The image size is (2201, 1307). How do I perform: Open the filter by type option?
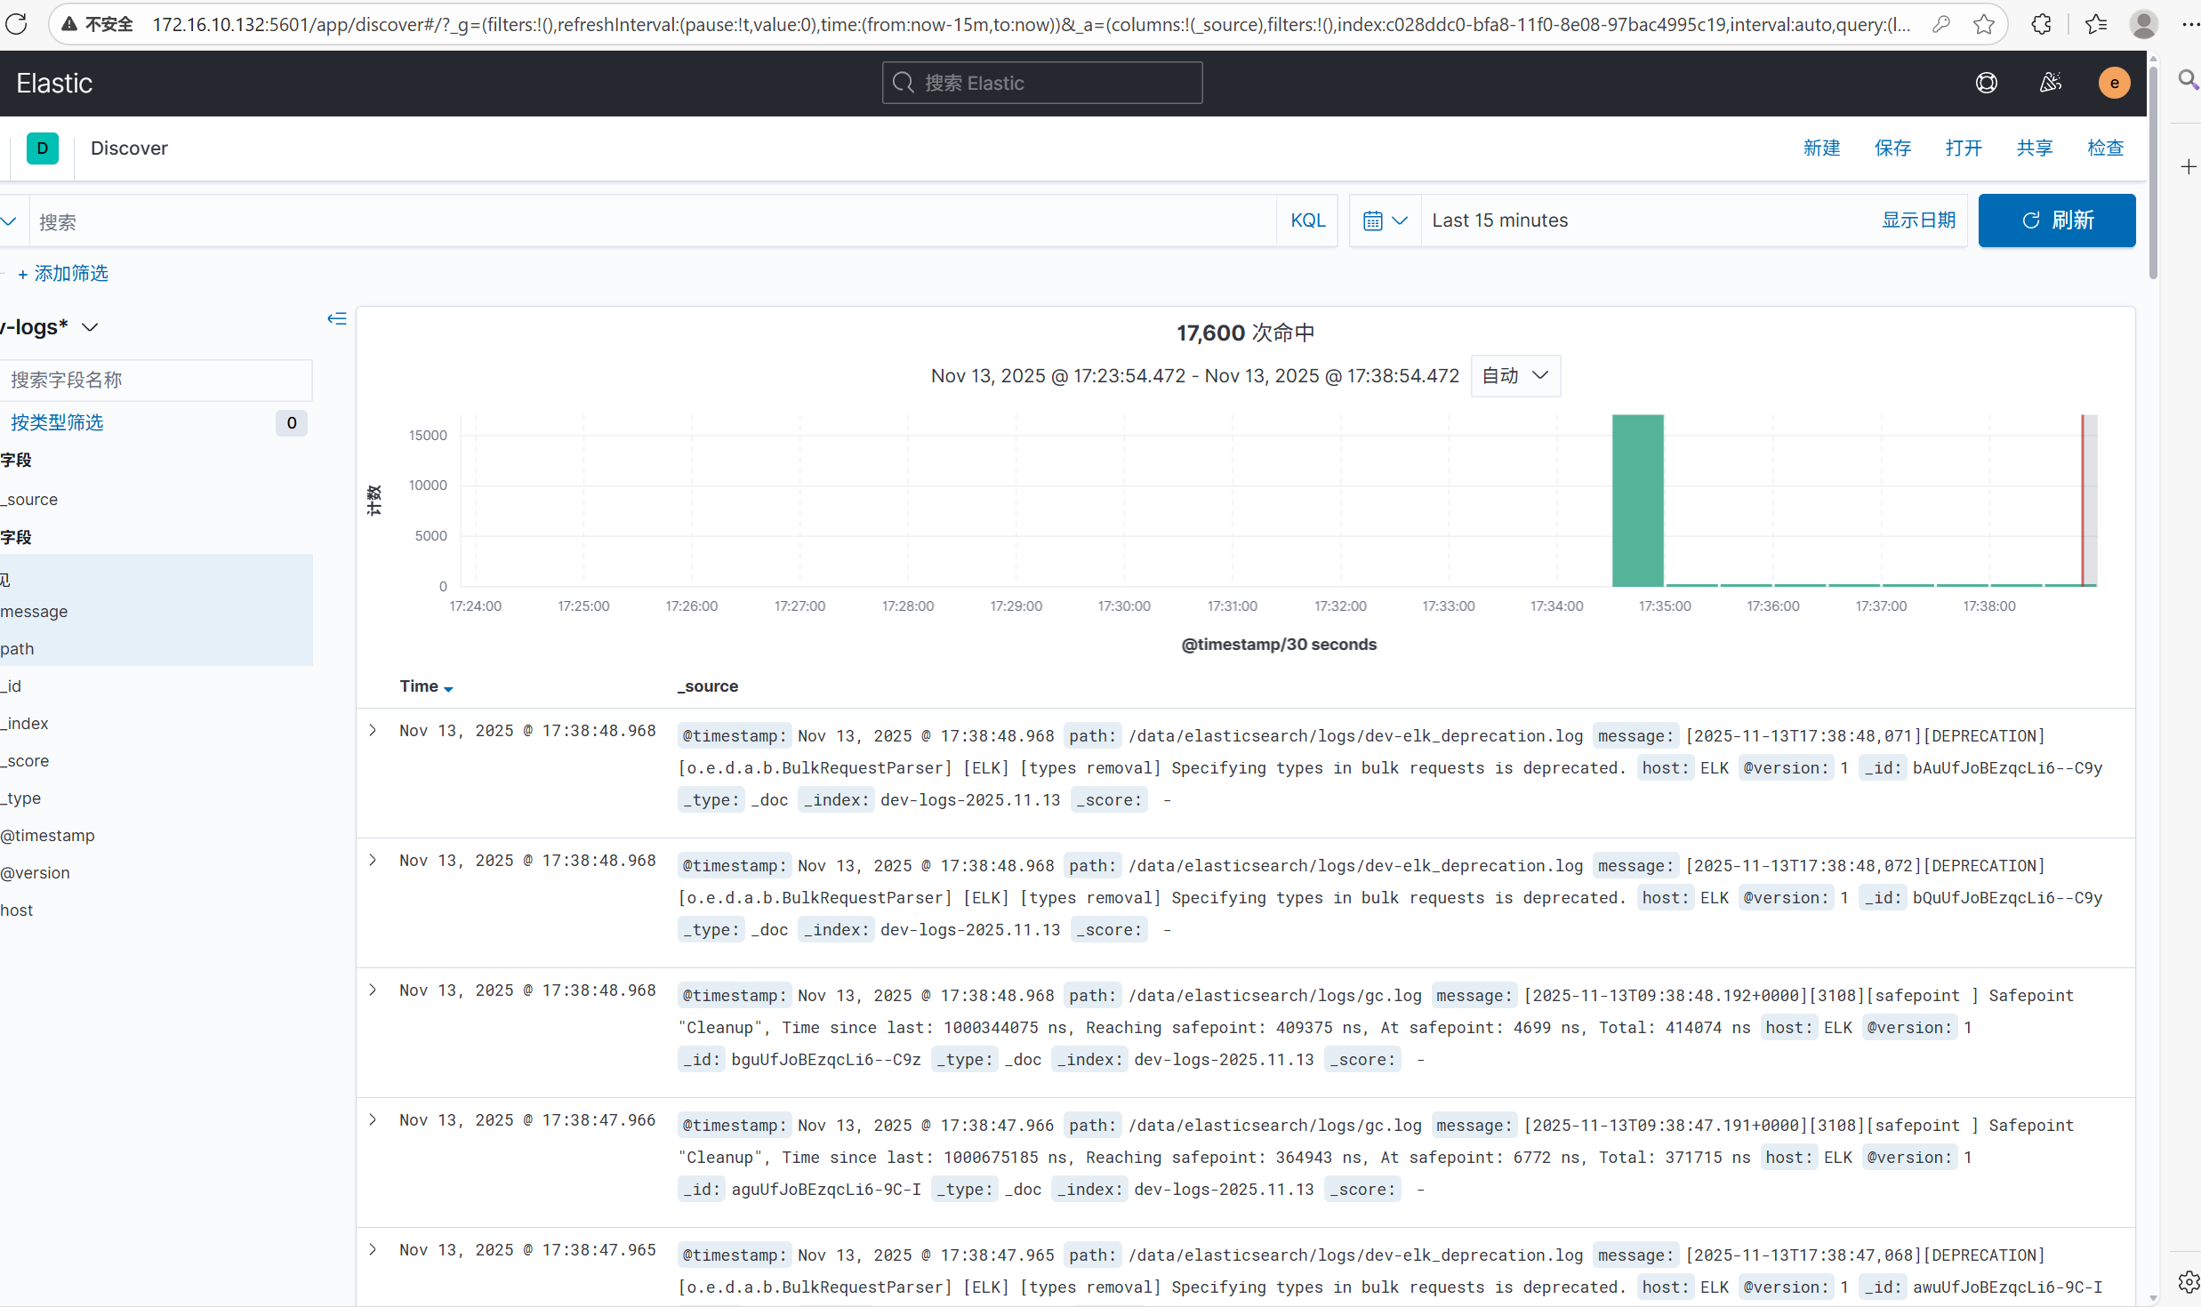click(x=58, y=422)
